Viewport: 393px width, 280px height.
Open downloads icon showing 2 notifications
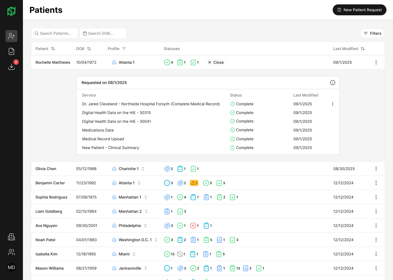(11, 66)
